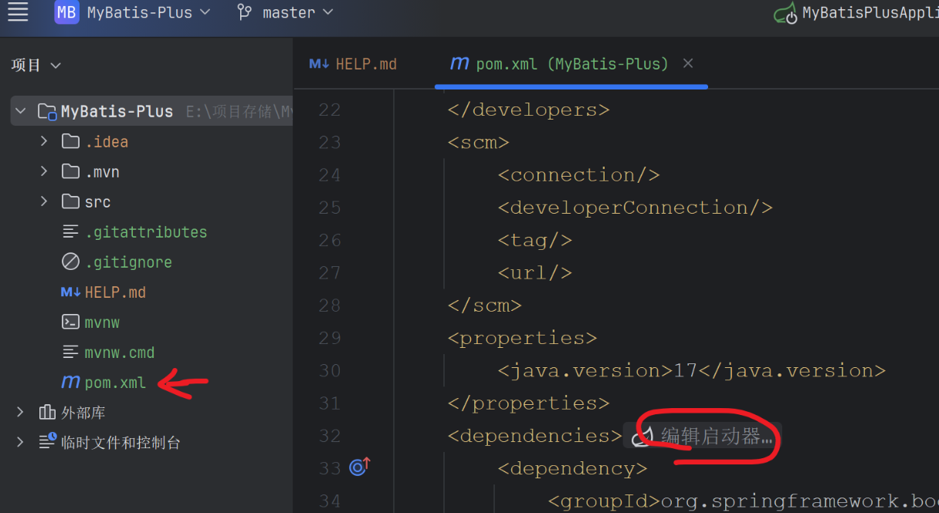939x513 pixels.
Task: Click the .gitignore ignore-file icon
Action: pyautogui.click(x=71, y=262)
